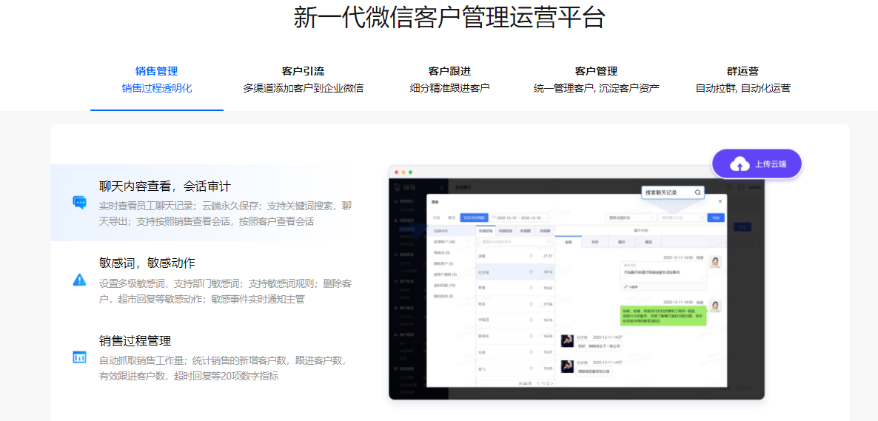Screen dimensions: 878x421
Task: Click the admin avatar in the screenshot
Action: coord(742,187)
